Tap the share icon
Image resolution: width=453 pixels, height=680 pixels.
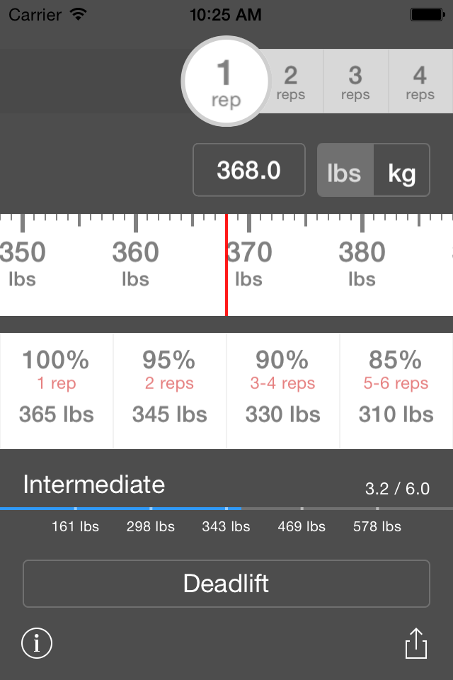click(416, 643)
